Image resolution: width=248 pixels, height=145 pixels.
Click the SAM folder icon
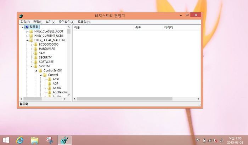tap(36, 53)
